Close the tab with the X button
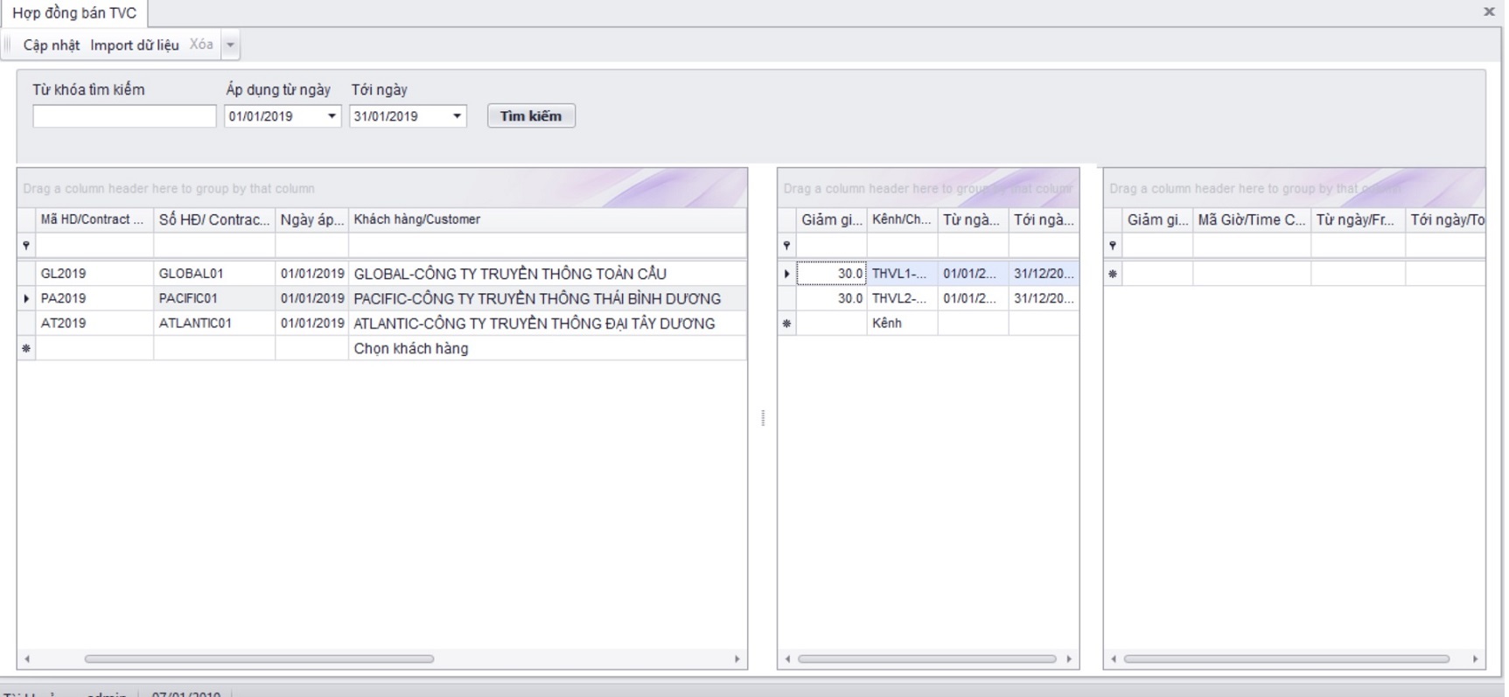Image resolution: width=1509 pixels, height=697 pixels. (x=1488, y=11)
